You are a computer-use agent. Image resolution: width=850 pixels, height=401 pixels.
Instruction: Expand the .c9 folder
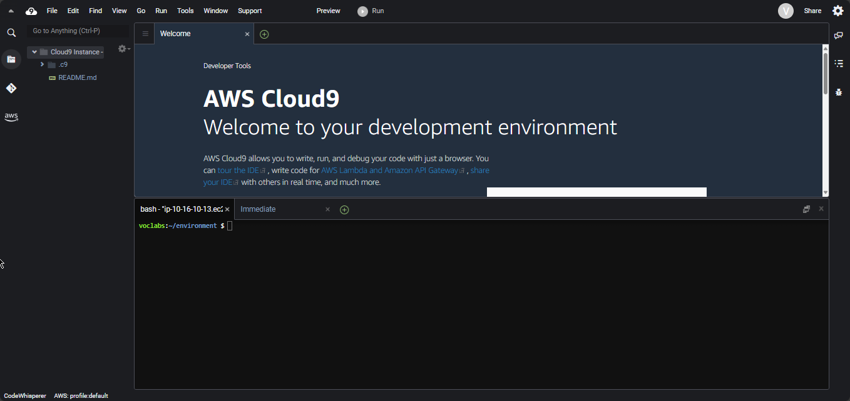click(x=42, y=64)
